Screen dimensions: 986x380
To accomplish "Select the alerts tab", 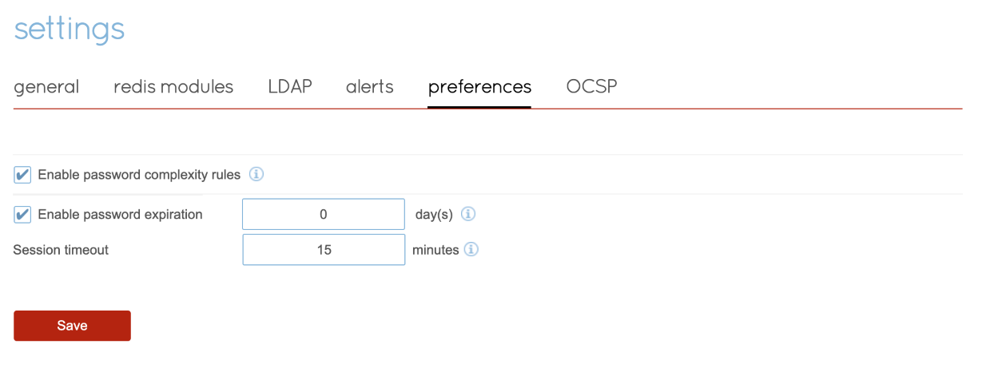I will (370, 87).
